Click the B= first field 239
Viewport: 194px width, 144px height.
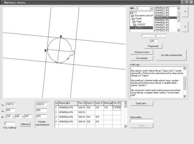pos(9,116)
